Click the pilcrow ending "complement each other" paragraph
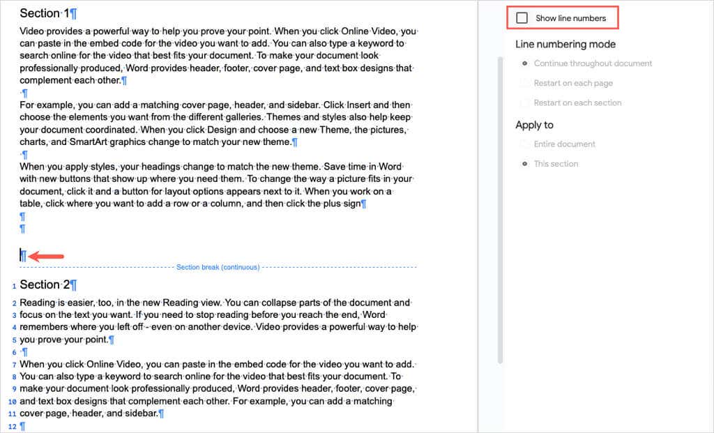714x433 pixels. point(123,80)
